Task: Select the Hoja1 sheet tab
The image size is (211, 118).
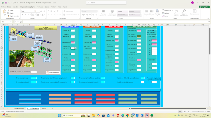Action: (44, 108)
